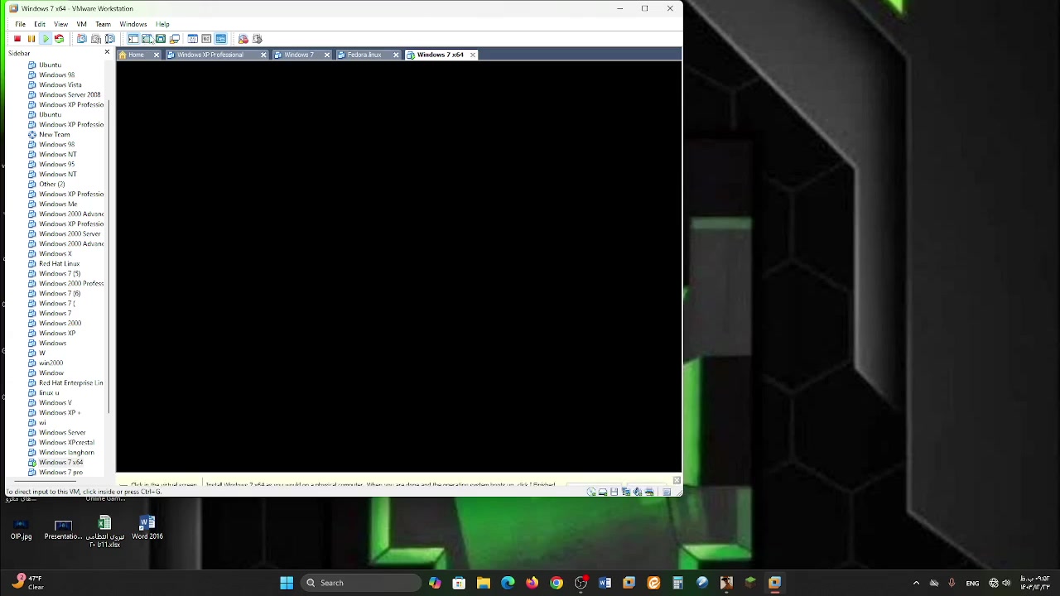
Task: Select Windows longhorn in the sidebar
Action: [x=66, y=452]
